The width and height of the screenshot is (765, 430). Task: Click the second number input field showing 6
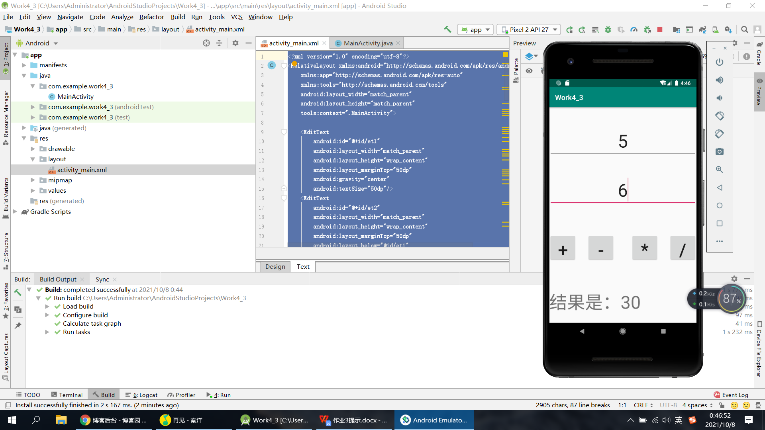coord(622,191)
